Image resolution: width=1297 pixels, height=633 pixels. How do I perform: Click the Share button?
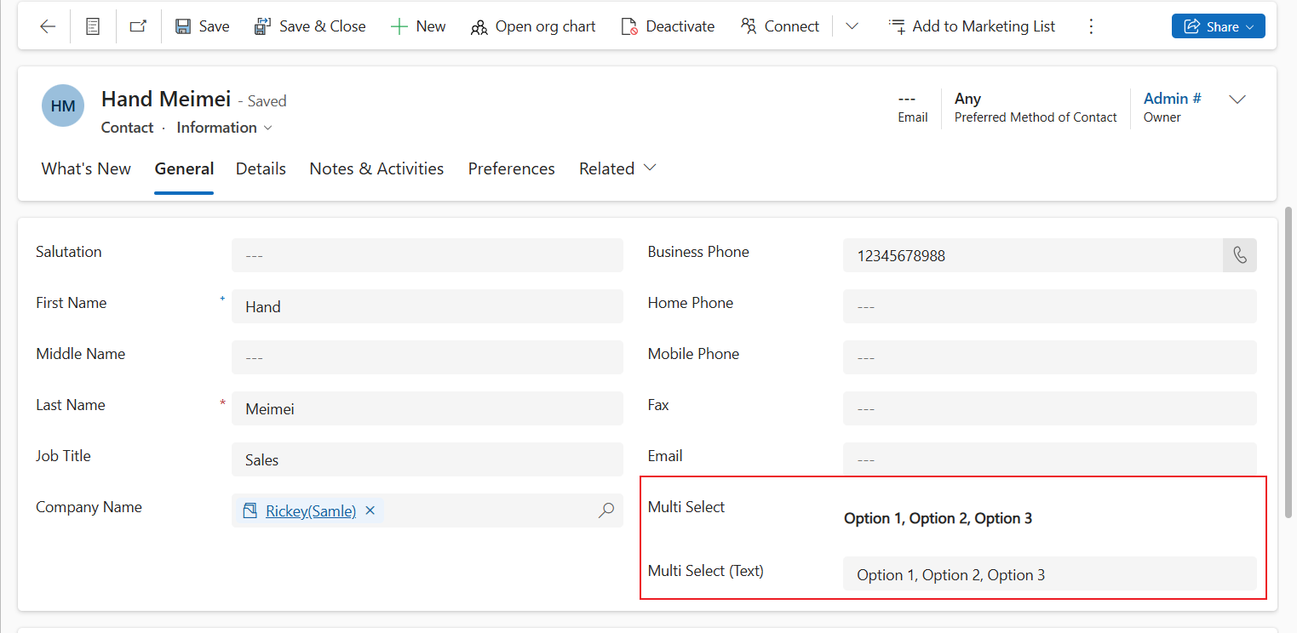point(1218,26)
